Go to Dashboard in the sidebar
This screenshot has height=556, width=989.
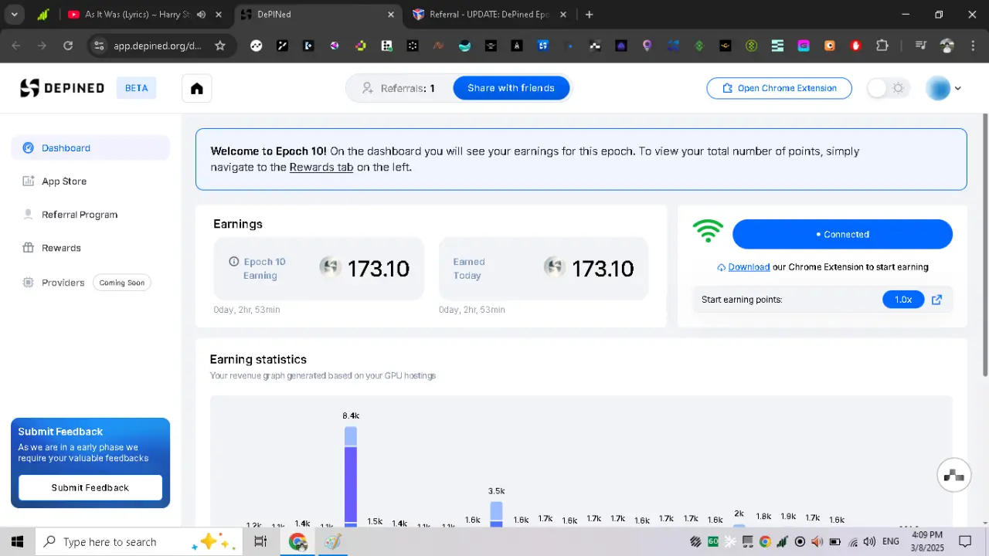tap(90, 147)
